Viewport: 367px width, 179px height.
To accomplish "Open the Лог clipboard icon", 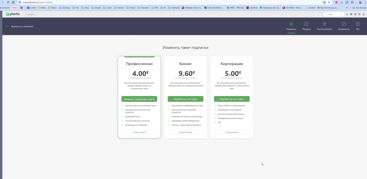I will (x=357, y=24).
